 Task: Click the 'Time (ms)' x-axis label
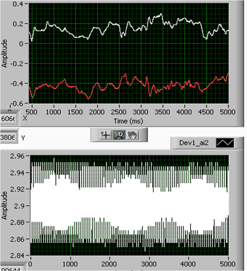128,121
